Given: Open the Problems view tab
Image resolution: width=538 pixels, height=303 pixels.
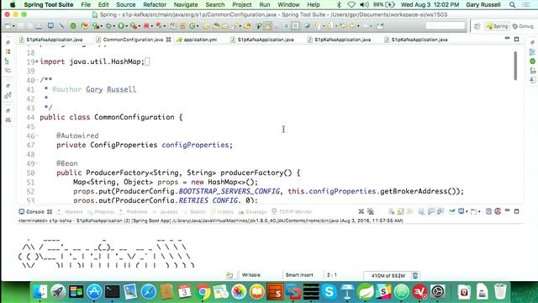Looking at the screenshot, I should pos(134,211).
